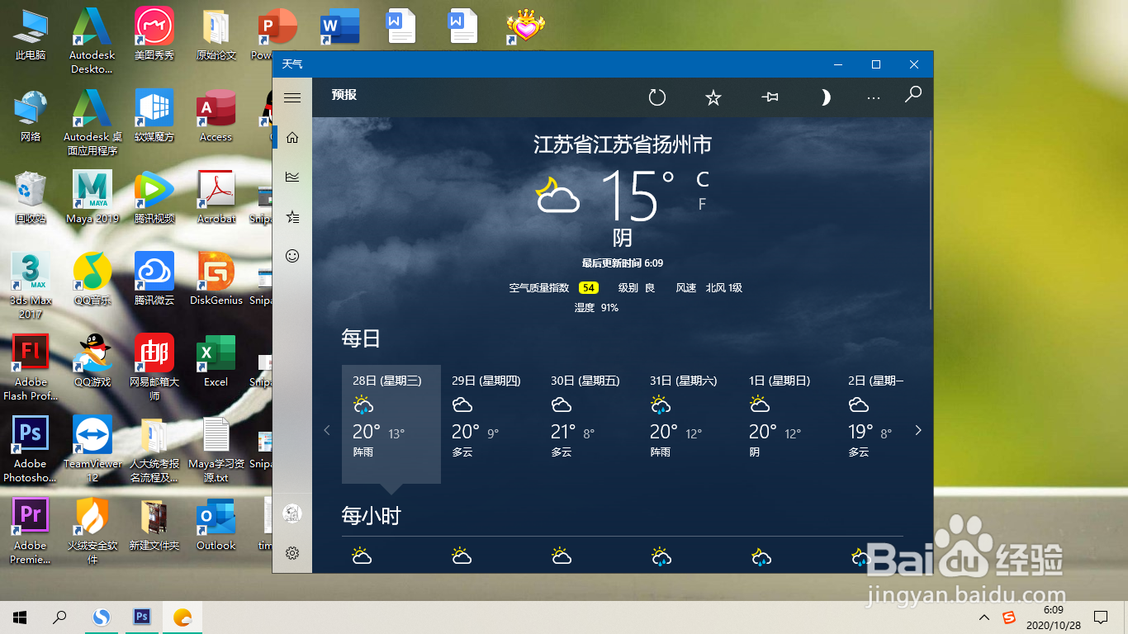1128x634 pixels.
Task: Add this city to favorites with the star
Action: (x=713, y=97)
